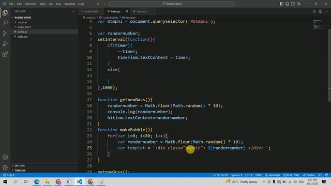The height and width of the screenshot is (186, 331).
Task: Open Source Control view
Action: click(x=5, y=33)
